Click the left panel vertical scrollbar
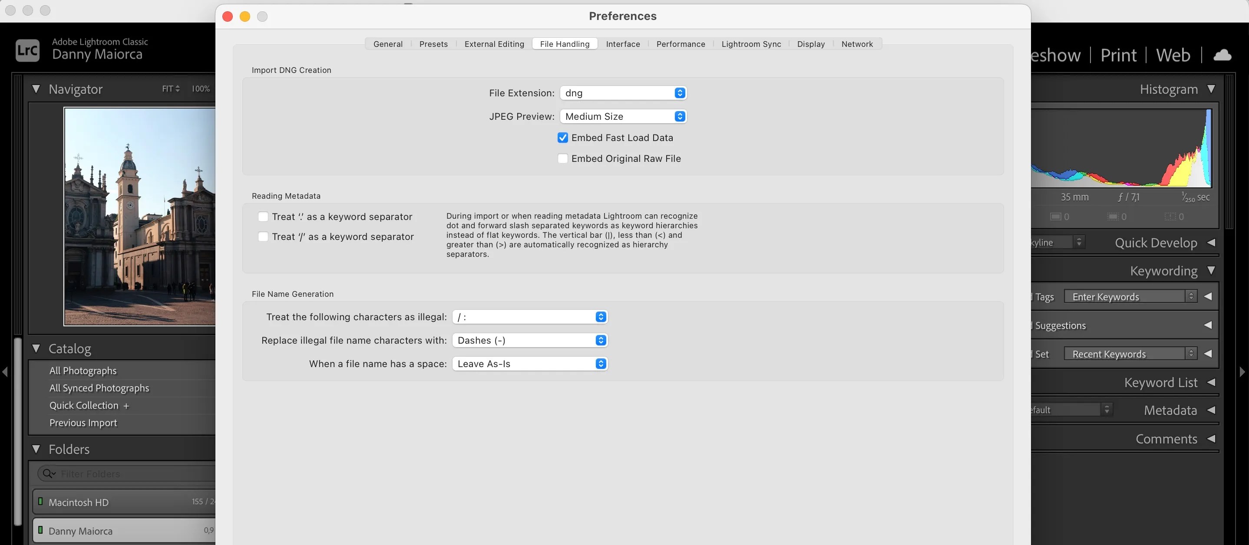Viewport: 1249px width, 545px height. pos(17,431)
